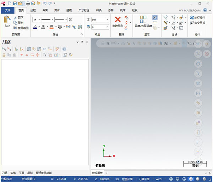The height and width of the screenshot is (182, 213).
Task: Click the orange surface color swatch icon
Action: (x=51, y=27)
